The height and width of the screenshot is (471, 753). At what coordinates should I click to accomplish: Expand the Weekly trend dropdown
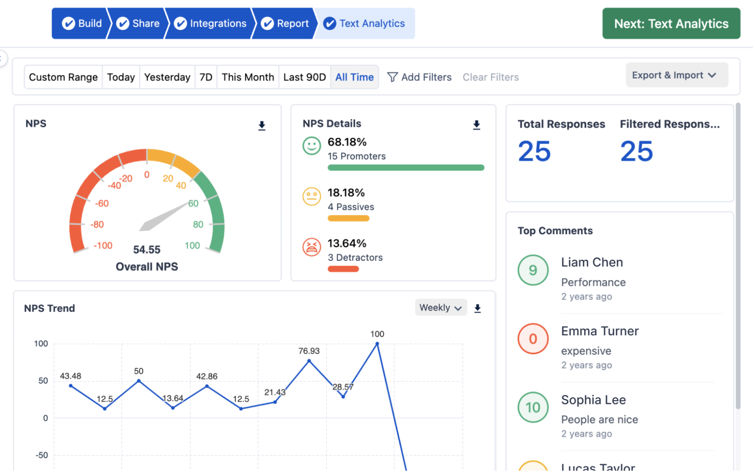point(440,308)
